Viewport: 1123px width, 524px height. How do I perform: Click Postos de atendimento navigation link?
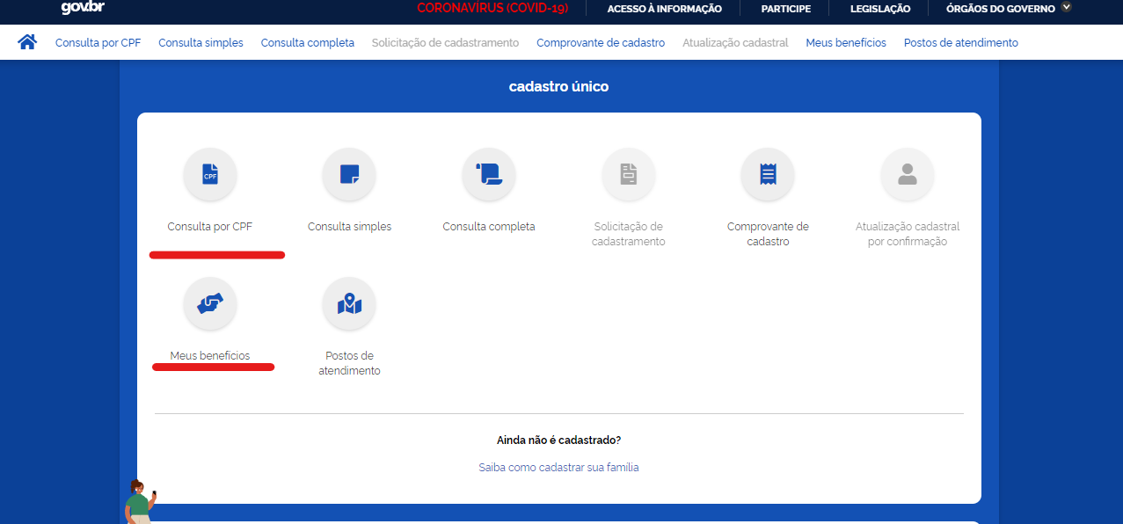[960, 41]
